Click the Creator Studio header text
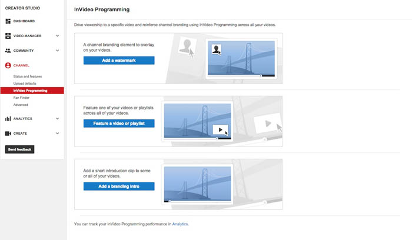The image size is (412, 240). [x=22, y=8]
